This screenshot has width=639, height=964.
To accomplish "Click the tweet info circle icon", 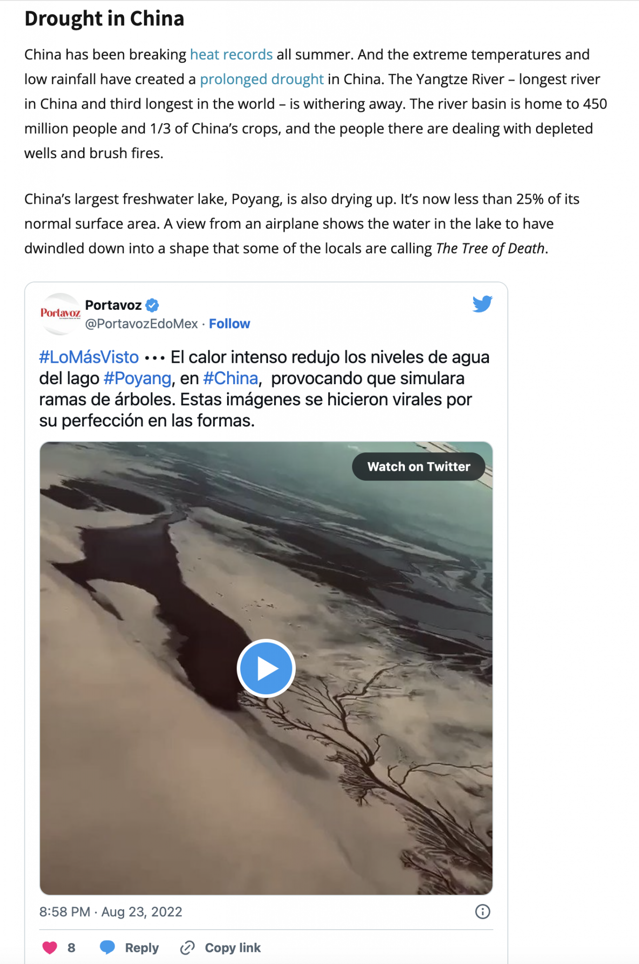I will point(482,912).
